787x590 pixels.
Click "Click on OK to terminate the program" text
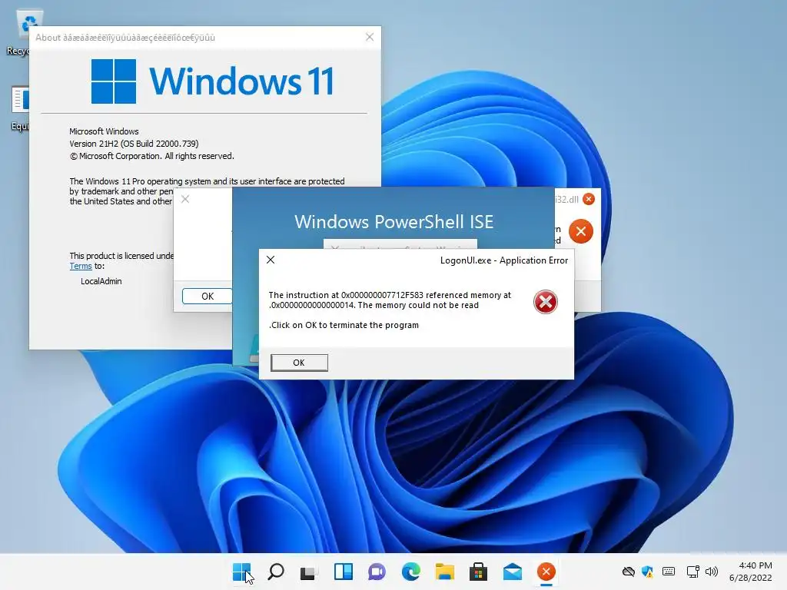(x=344, y=325)
